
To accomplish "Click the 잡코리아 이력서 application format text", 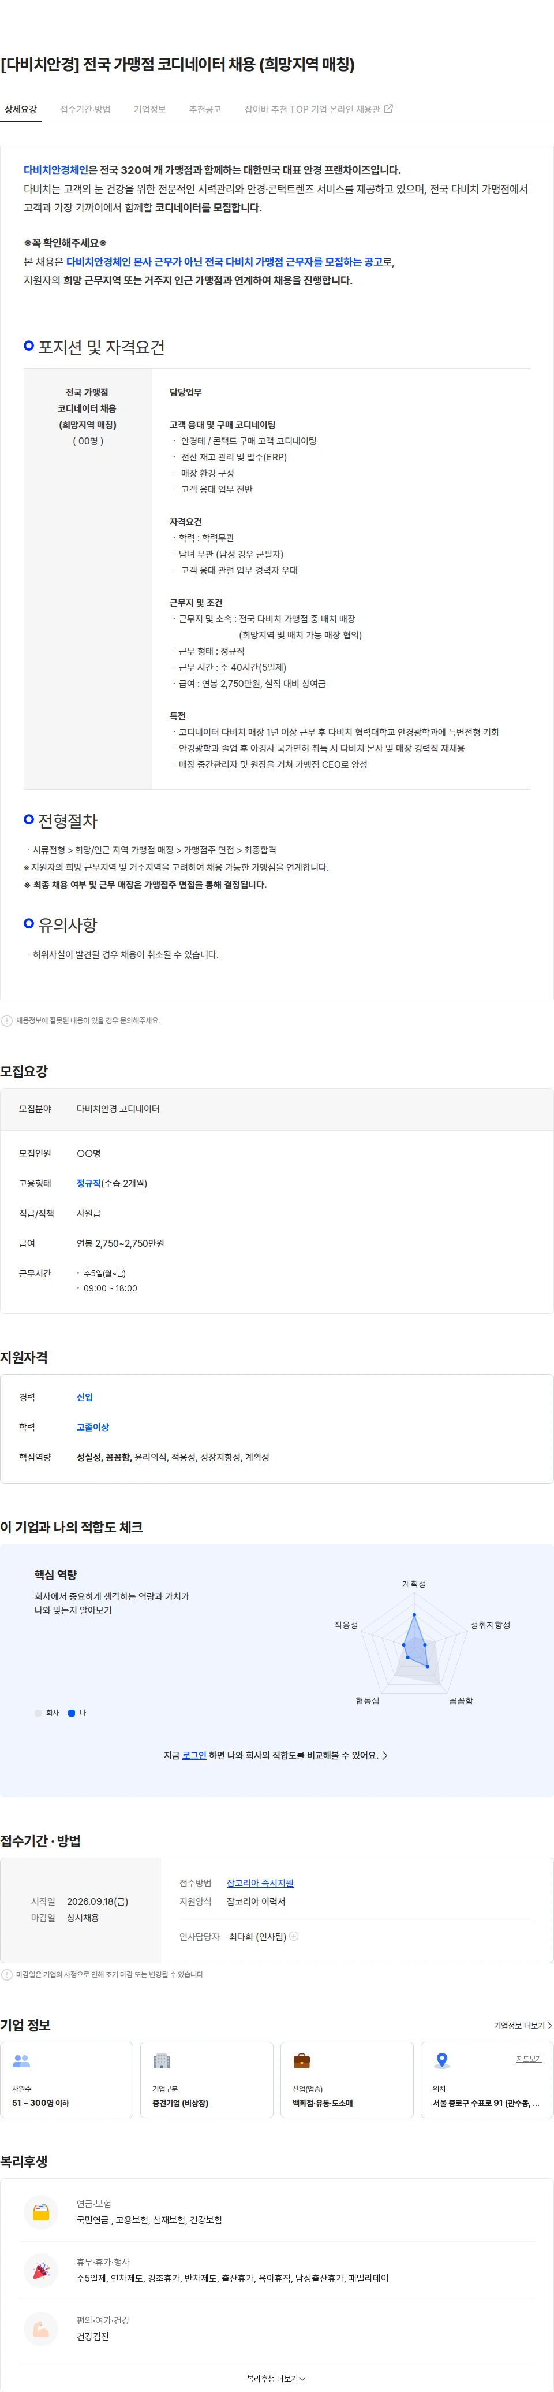I will click(x=256, y=1901).
